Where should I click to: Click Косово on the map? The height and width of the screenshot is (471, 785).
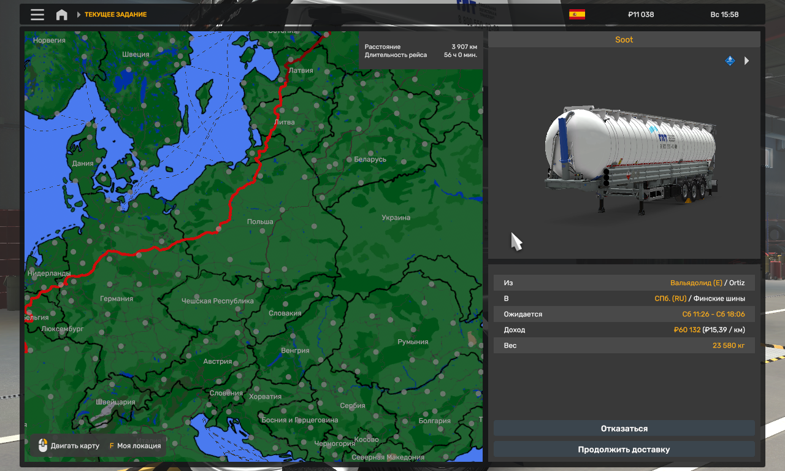point(367,440)
